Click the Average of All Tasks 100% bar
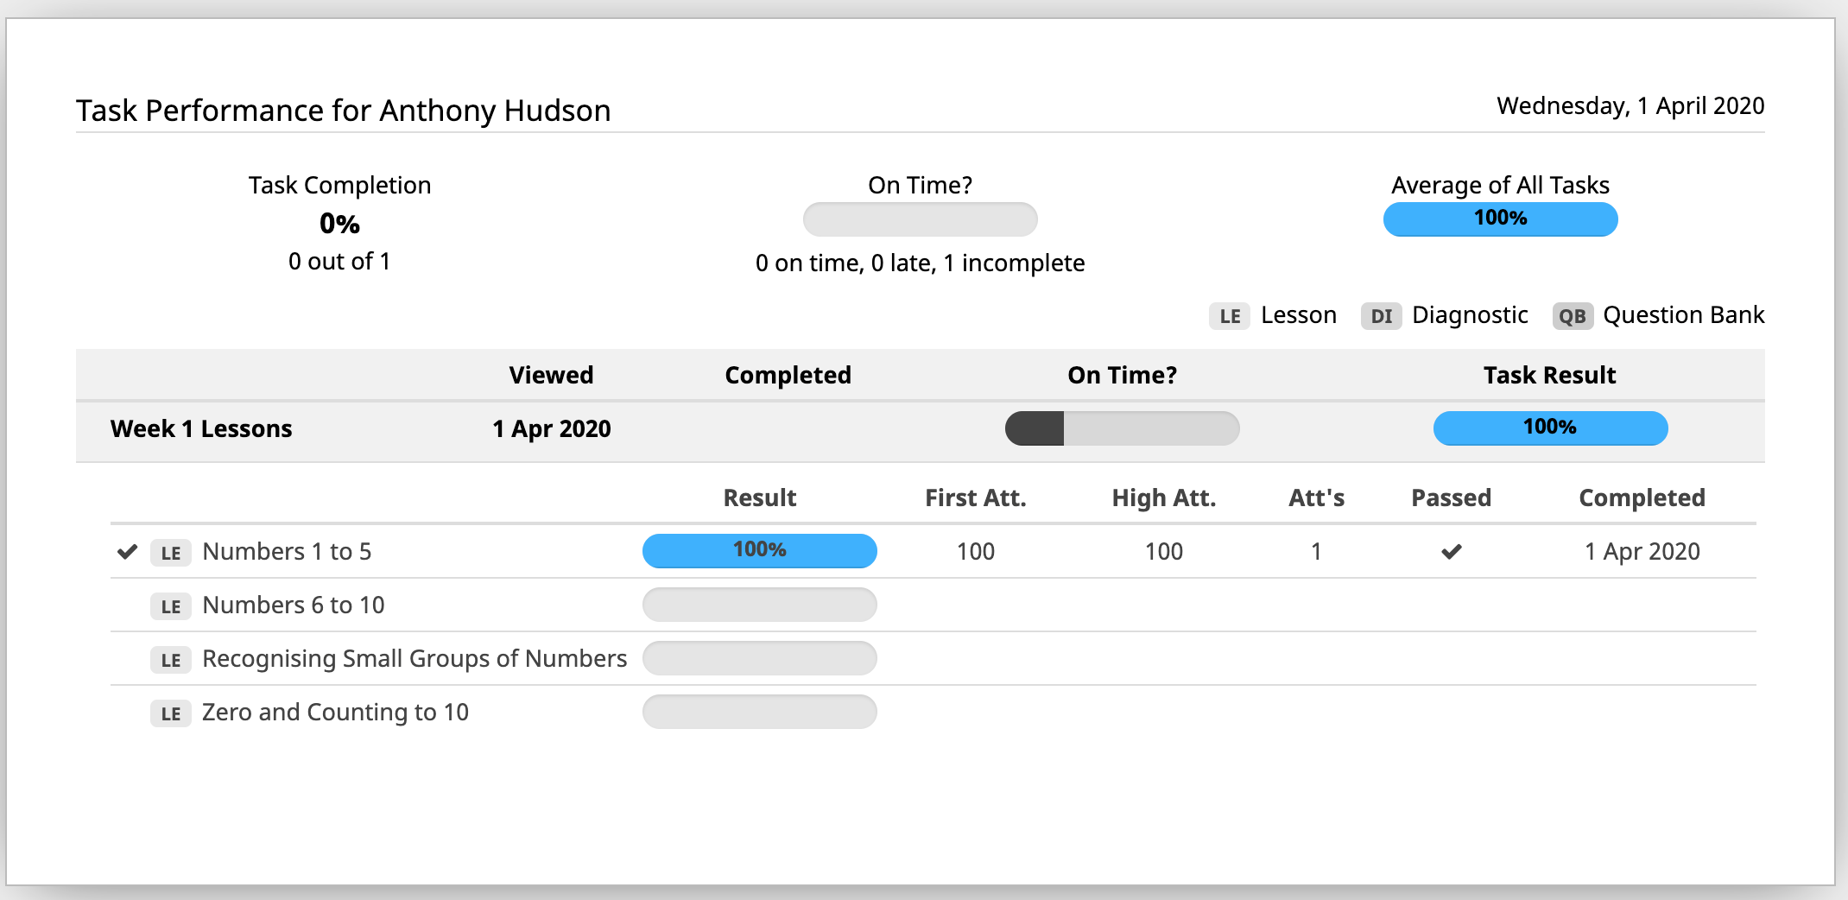Screen dimensions: 1848x900 (1500, 219)
